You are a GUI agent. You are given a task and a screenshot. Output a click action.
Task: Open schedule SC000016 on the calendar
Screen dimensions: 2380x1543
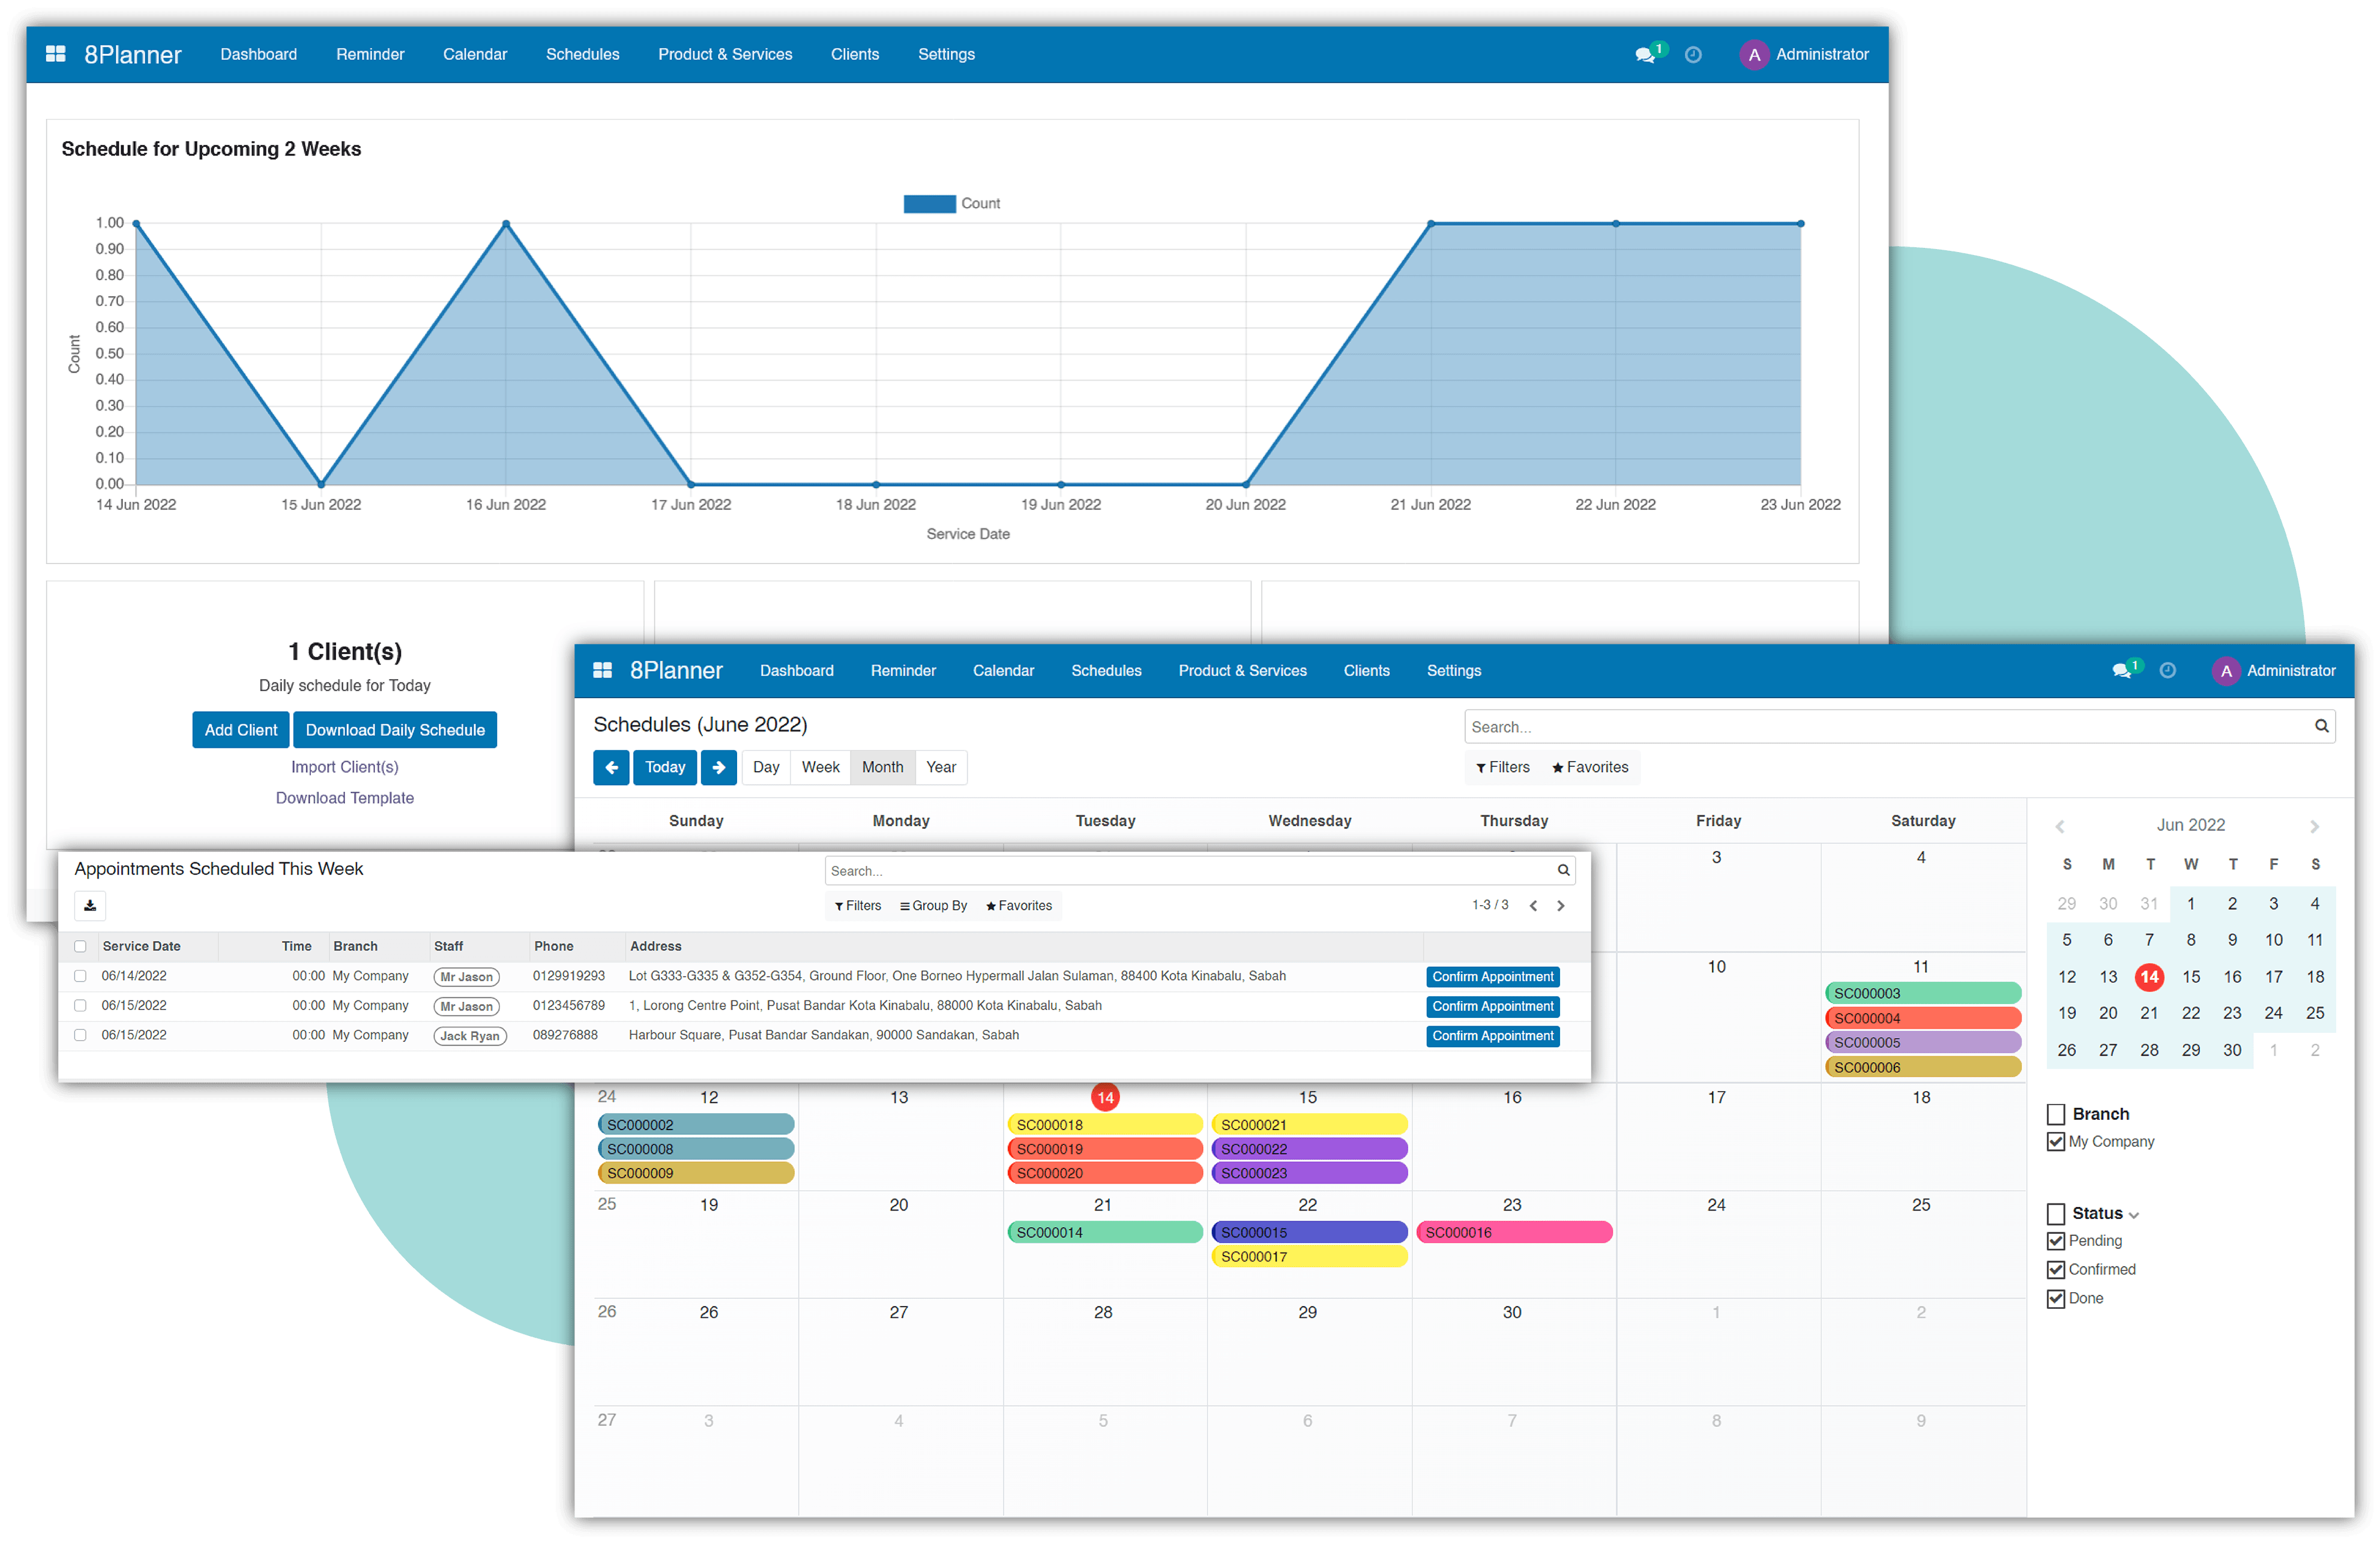(1514, 1232)
